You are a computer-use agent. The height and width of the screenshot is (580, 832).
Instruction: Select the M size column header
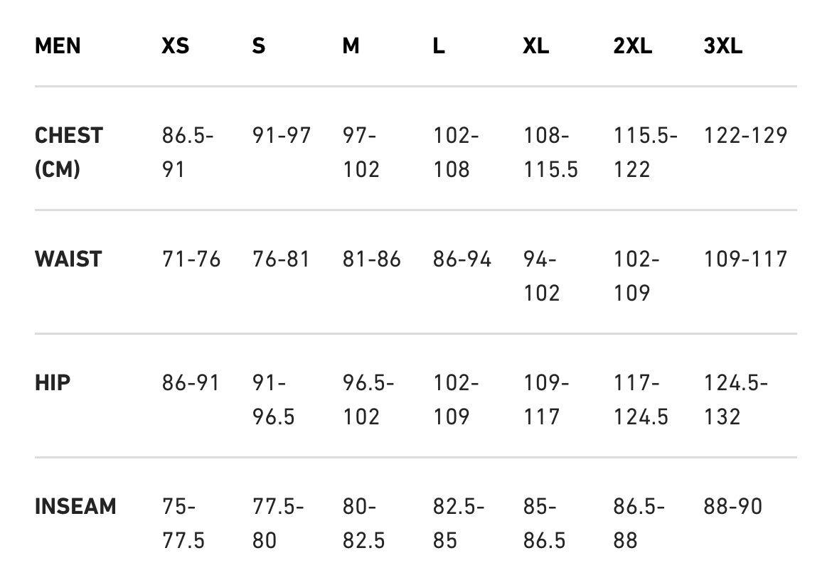(351, 46)
